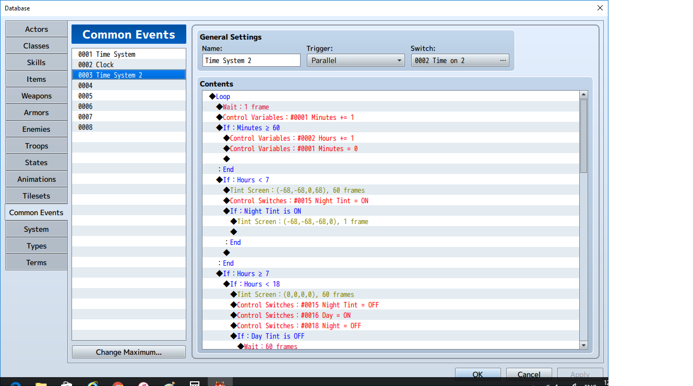Screen dimensions: 693x386
Task: Select Control Switches #0018 Night = OFF
Action: point(391,326)
